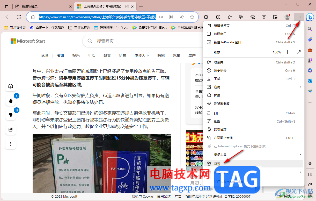Close the 上海设外卖骑手 tab

pos(133,6)
